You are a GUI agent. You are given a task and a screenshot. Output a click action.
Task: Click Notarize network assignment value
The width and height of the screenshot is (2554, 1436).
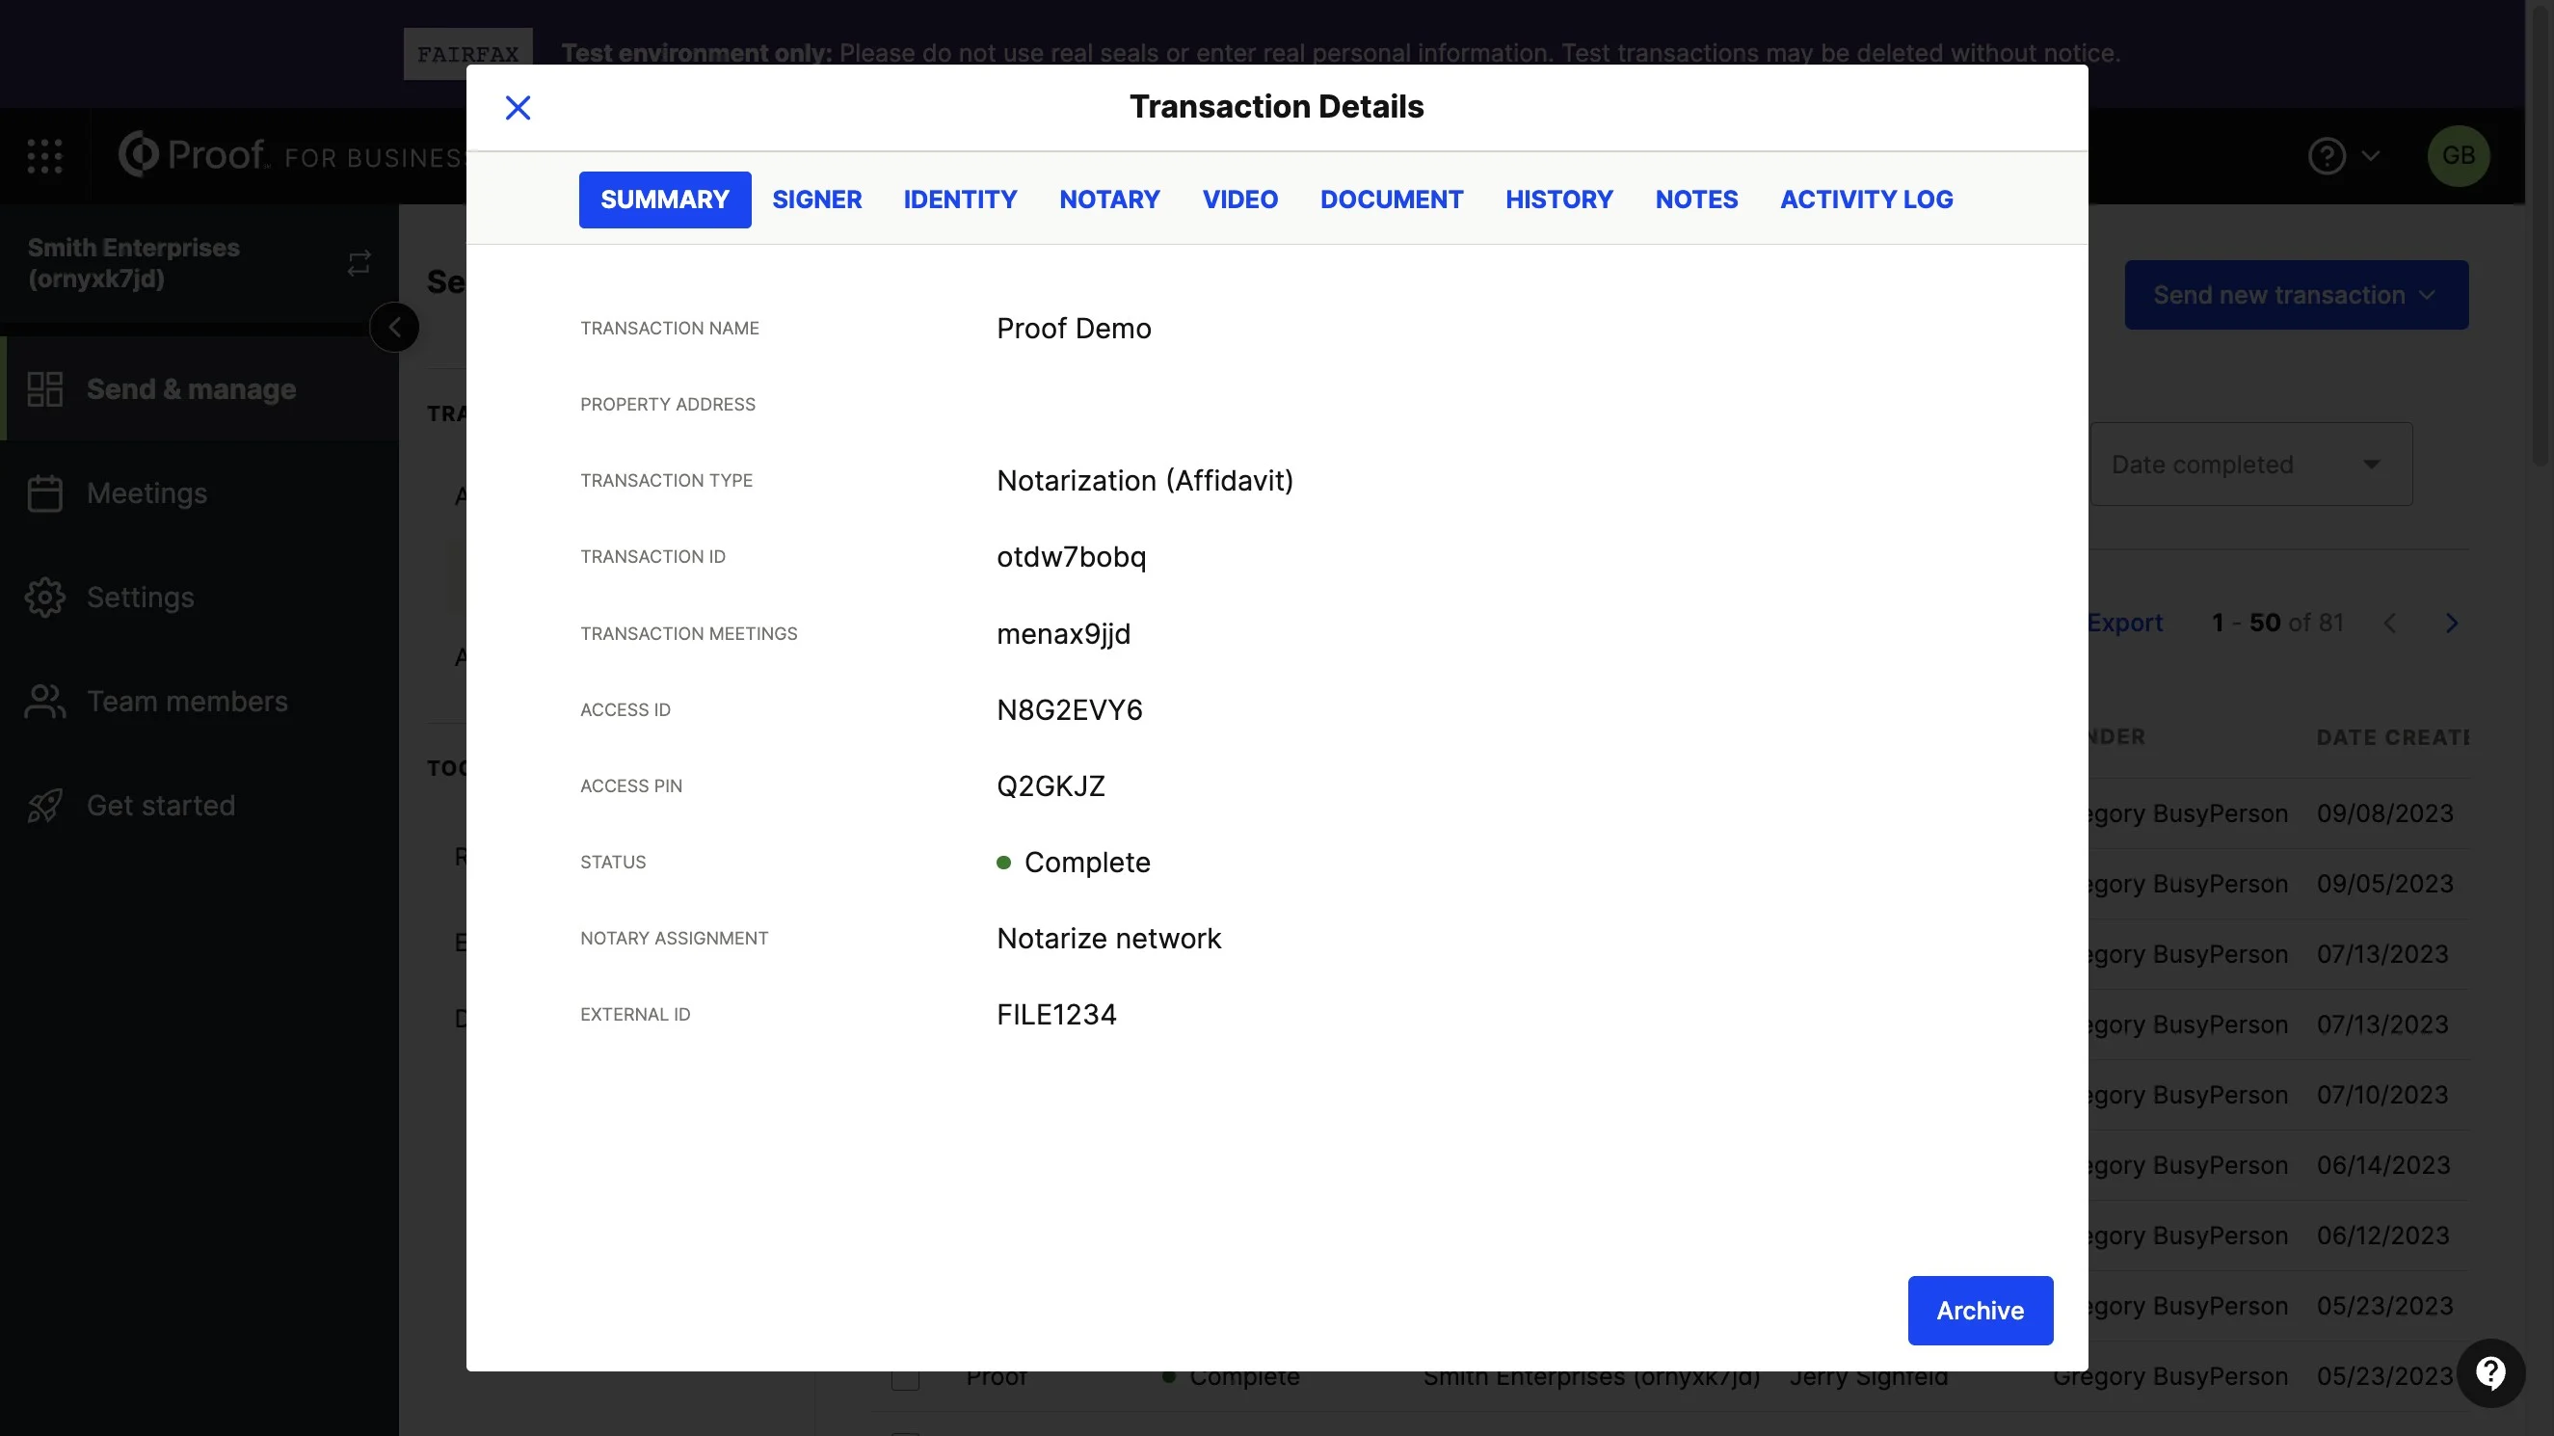(x=1108, y=938)
